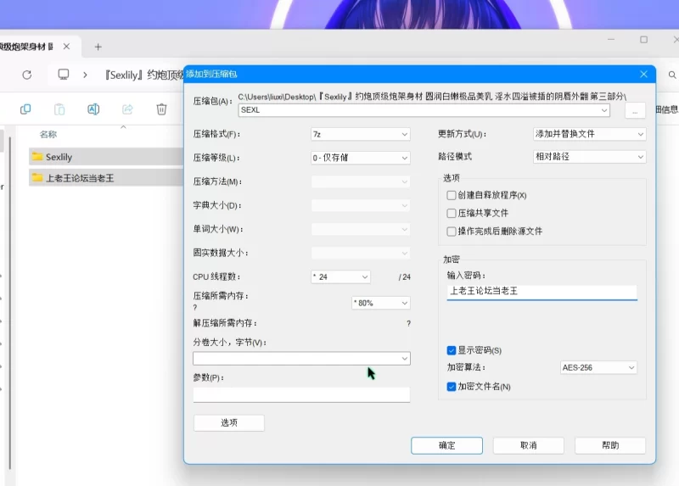Uncheck 加密文件名 checkbox
This screenshot has width=679, height=486.
452,387
